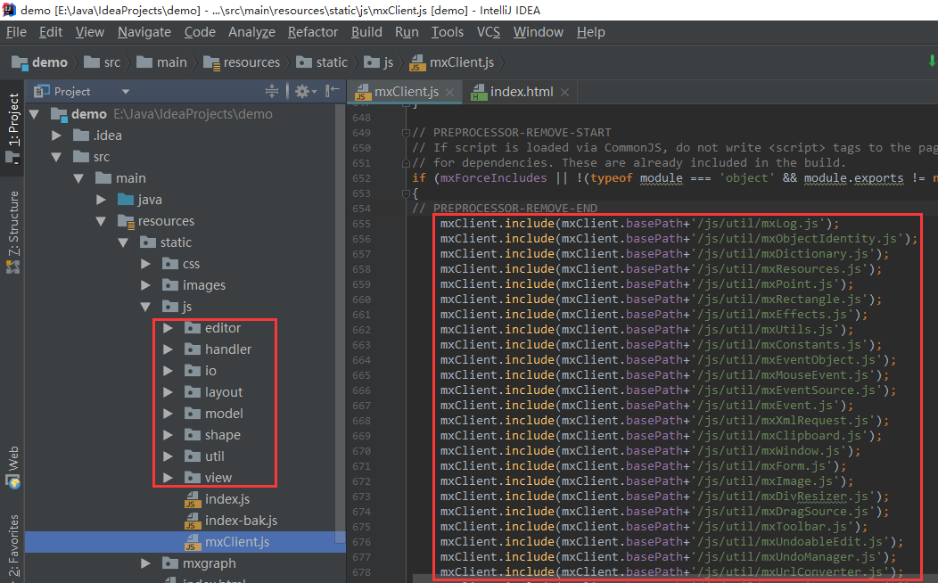Expand the images folder
Screen dimensions: 938x583
[x=145, y=285]
